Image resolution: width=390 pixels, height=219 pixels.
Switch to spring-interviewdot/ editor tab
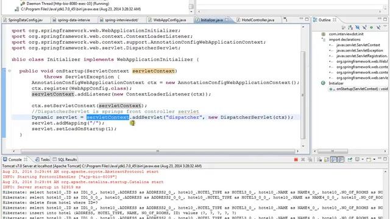click(x=121, y=20)
